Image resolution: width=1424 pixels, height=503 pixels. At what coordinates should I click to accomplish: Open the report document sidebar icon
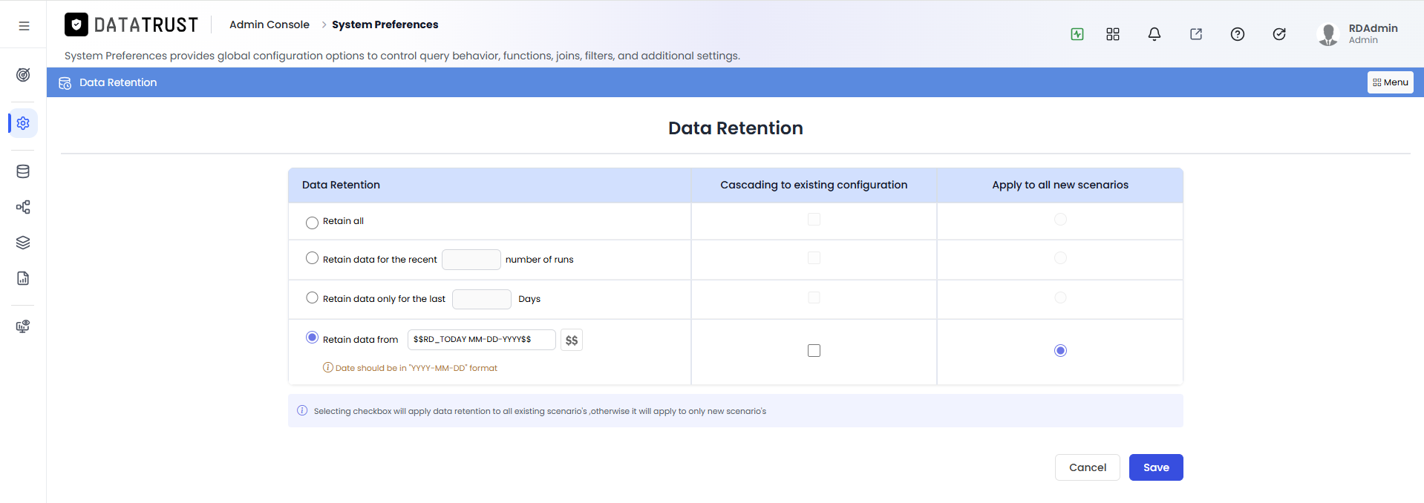23,278
